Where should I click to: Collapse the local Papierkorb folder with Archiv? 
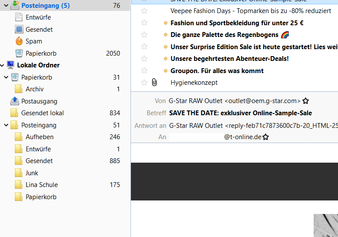tap(6, 77)
